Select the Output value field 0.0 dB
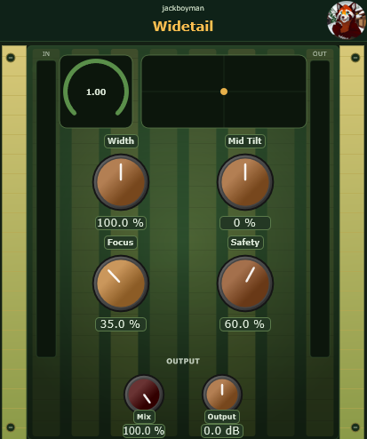 click(222, 431)
